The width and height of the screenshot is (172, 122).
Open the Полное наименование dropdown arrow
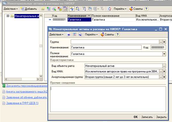coord(164,54)
